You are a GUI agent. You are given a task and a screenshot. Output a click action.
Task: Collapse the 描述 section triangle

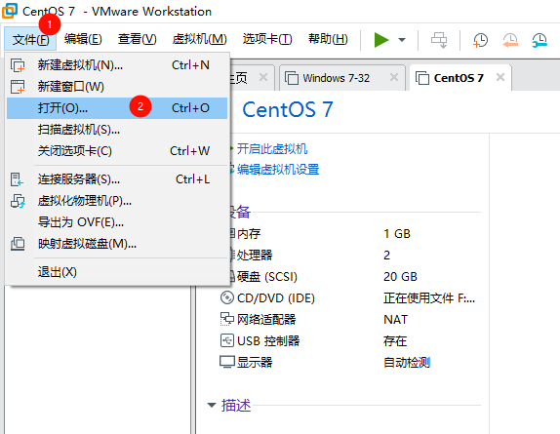tap(212, 405)
